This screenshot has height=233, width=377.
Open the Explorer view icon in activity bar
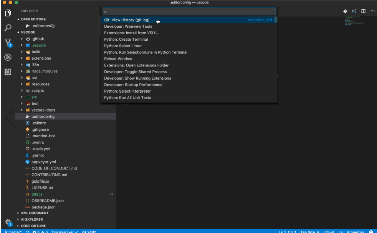[8, 13]
